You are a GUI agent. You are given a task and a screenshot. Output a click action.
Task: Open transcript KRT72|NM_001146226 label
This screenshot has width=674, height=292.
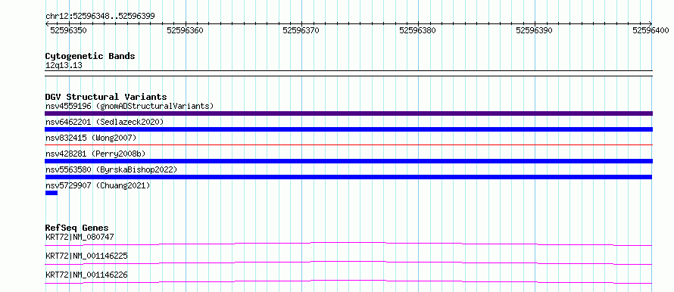(x=86, y=275)
